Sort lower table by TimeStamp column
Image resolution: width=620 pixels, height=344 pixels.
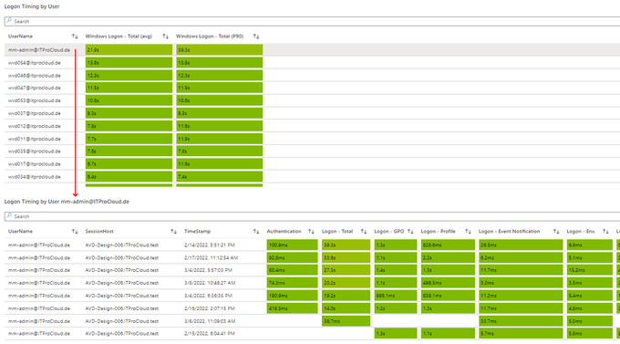pyautogui.click(x=256, y=231)
